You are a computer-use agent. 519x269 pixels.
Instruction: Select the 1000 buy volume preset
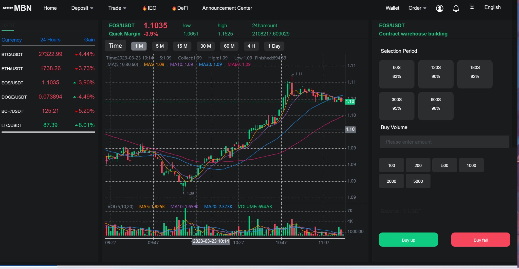[x=471, y=165]
